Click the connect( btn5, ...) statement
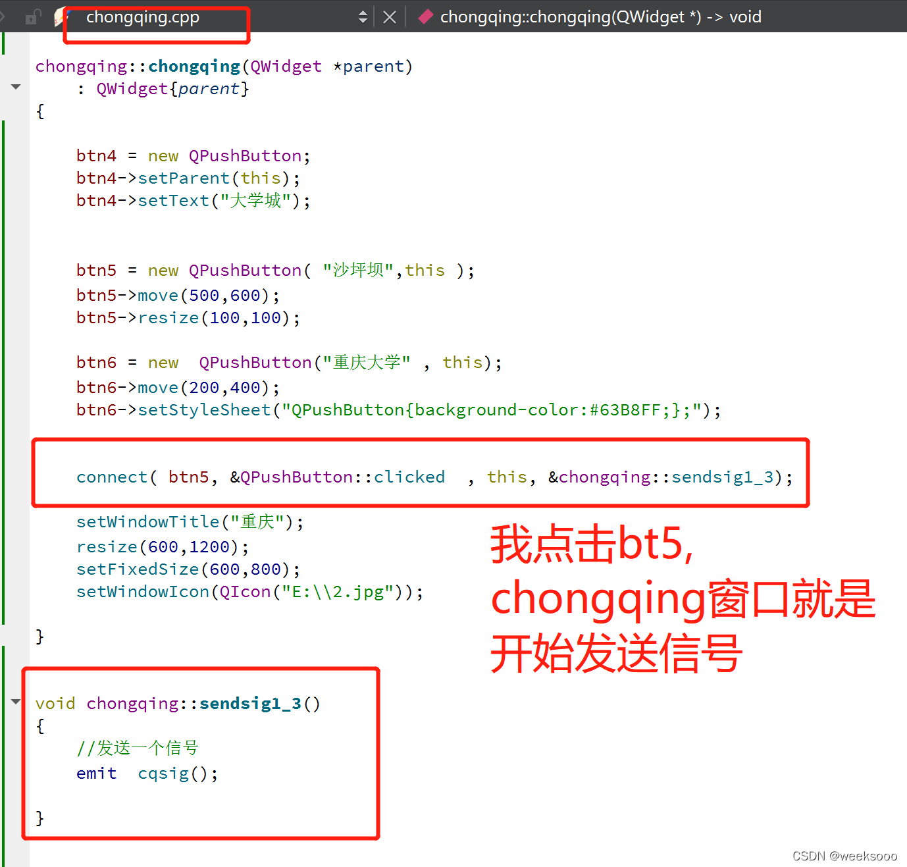Viewport: 907px width, 867px height. click(x=434, y=477)
